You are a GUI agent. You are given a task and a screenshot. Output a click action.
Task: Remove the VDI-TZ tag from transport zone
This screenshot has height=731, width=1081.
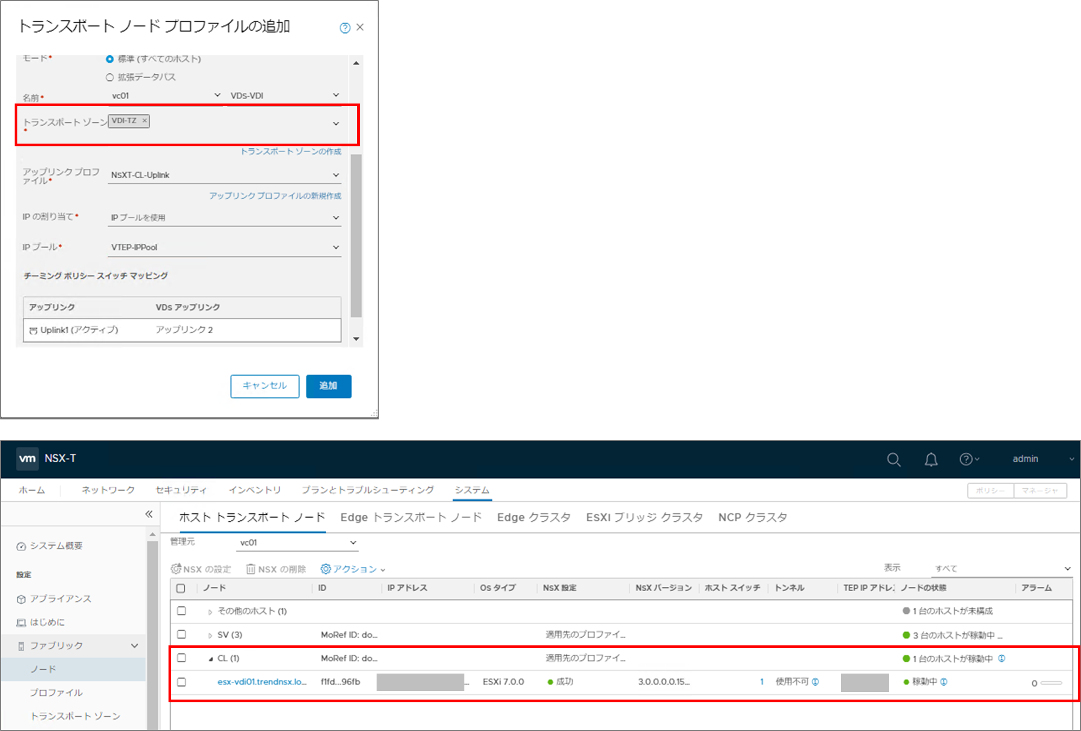(145, 121)
